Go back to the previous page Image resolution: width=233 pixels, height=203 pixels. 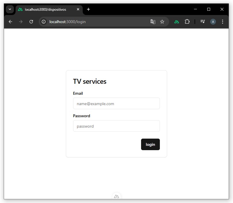coord(10,22)
